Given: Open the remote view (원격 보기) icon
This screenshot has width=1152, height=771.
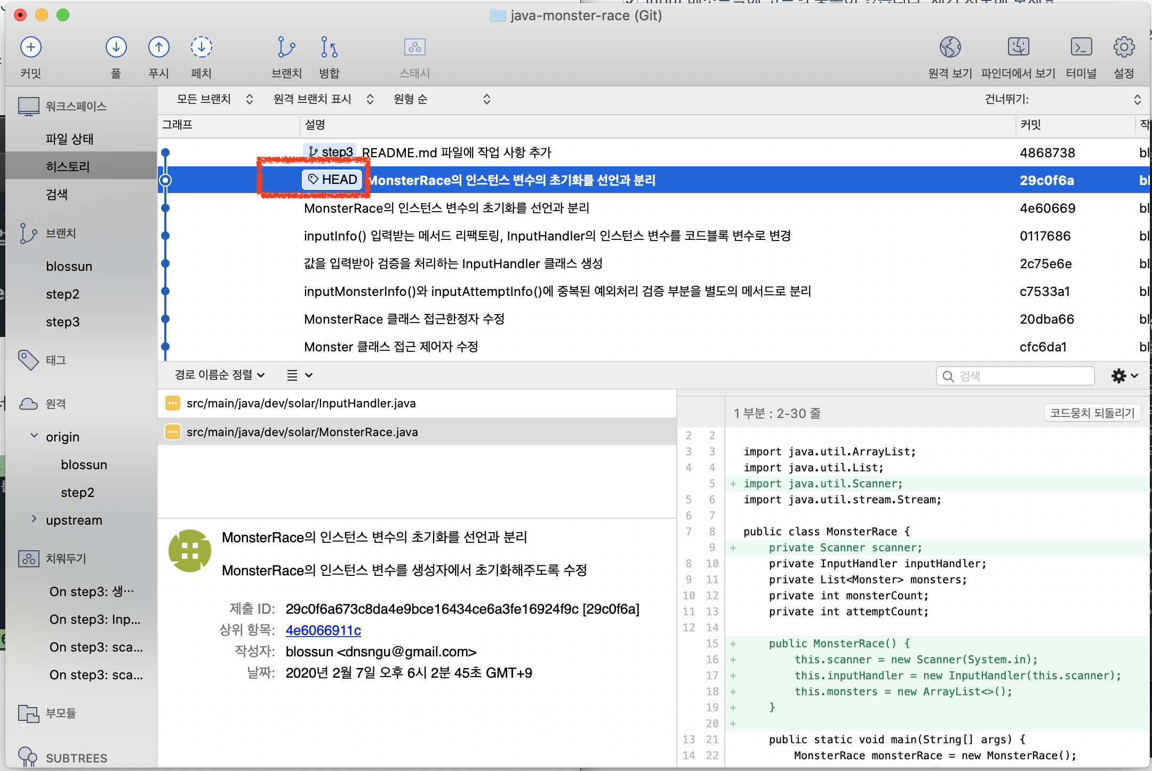Looking at the screenshot, I should point(950,47).
